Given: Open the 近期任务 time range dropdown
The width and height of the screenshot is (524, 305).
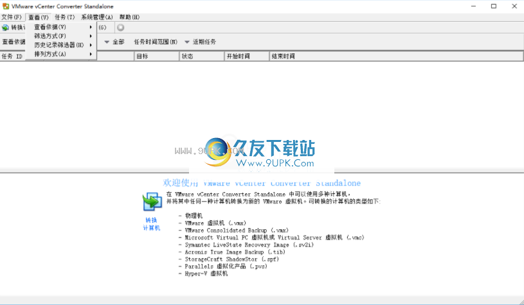Looking at the screenshot, I should tap(200, 42).
